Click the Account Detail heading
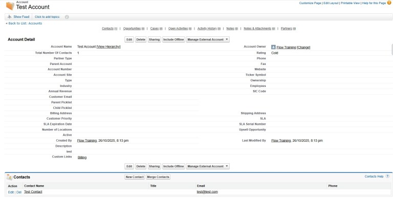This screenshot has height=198, width=393. pos(21,39)
